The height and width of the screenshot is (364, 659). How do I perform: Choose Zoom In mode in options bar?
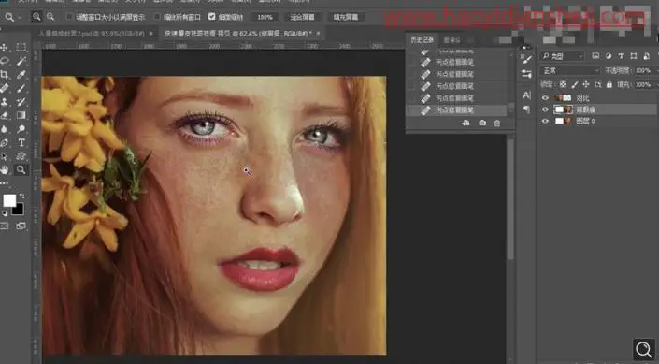37,17
